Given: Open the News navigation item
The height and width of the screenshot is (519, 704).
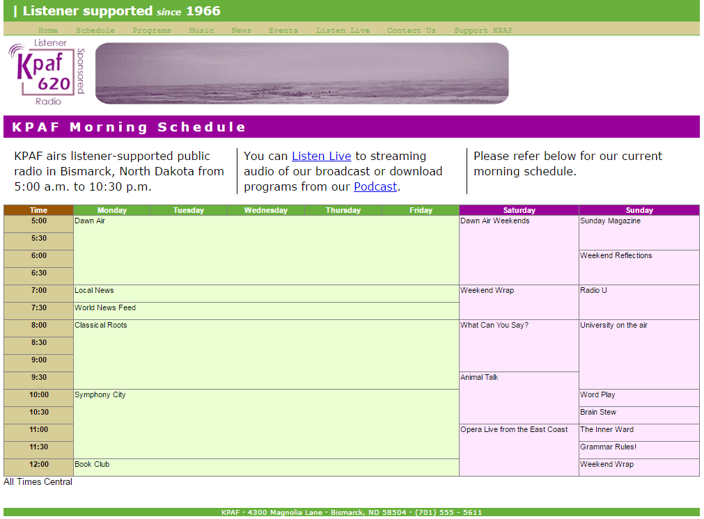Looking at the screenshot, I should click(x=242, y=30).
